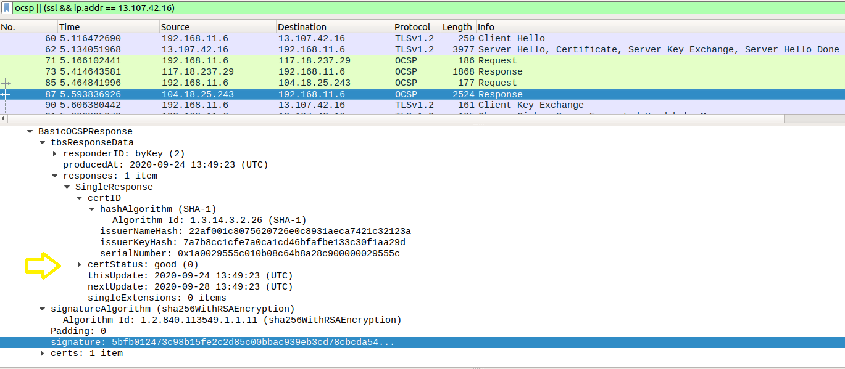Select the nextUpdate timestamp line

click(190, 286)
